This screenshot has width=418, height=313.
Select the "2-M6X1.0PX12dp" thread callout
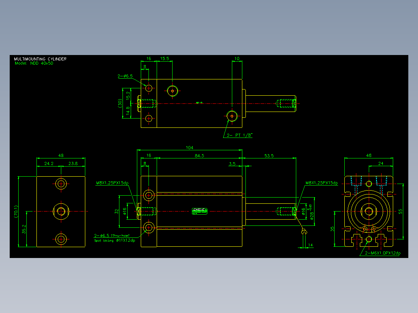pyautogui.click(x=383, y=253)
